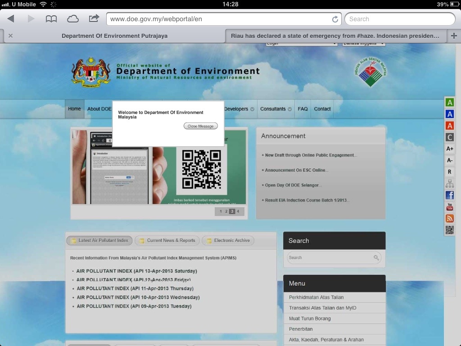Open the Facebook icon in sidebar
Viewport: 461px width, 346px height.
(449, 195)
